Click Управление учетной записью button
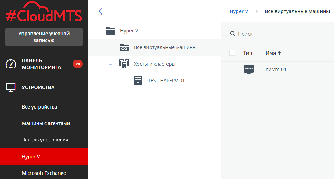This screenshot has height=179, width=334. (x=44, y=37)
